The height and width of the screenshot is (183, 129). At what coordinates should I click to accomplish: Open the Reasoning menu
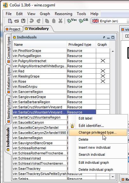coord(63,14)
